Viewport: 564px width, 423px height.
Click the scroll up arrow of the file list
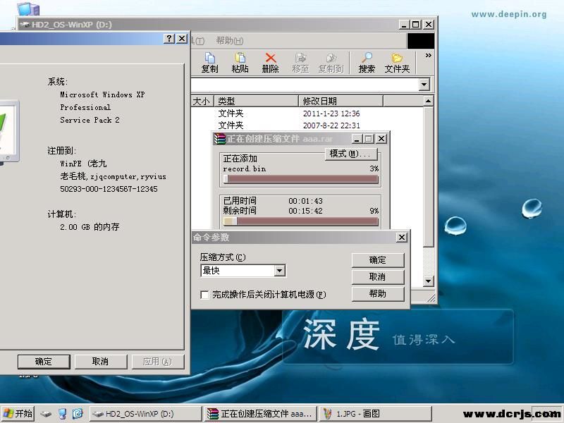(x=428, y=102)
